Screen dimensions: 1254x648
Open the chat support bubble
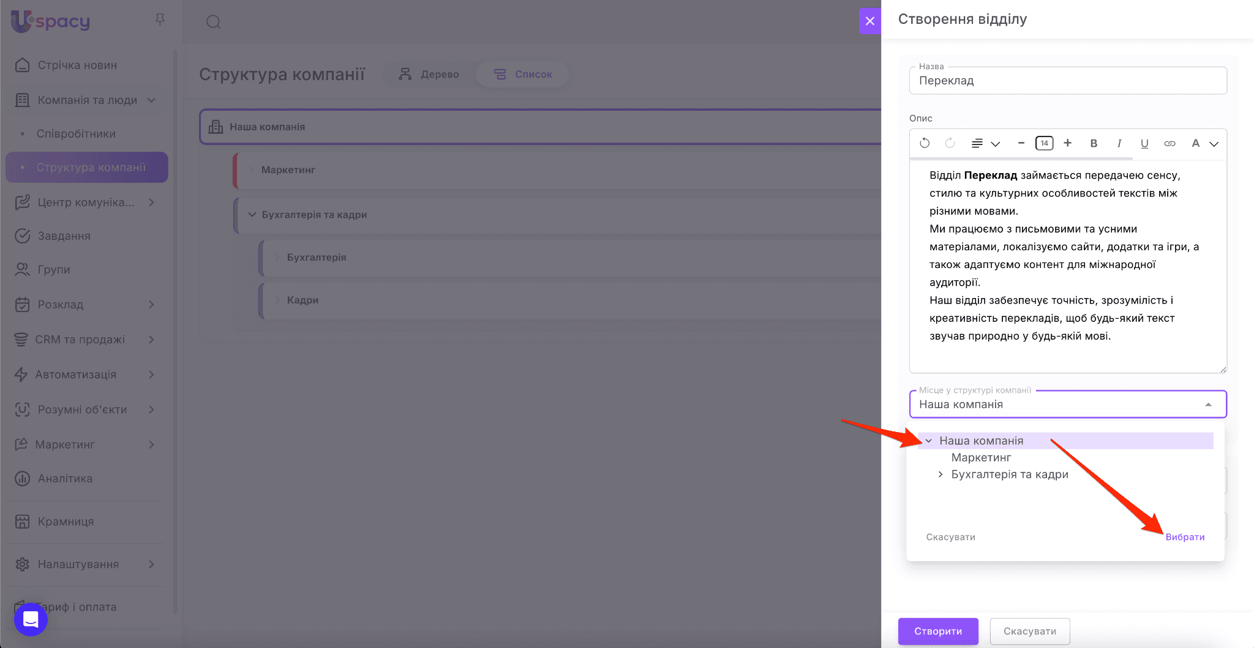coord(31,619)
